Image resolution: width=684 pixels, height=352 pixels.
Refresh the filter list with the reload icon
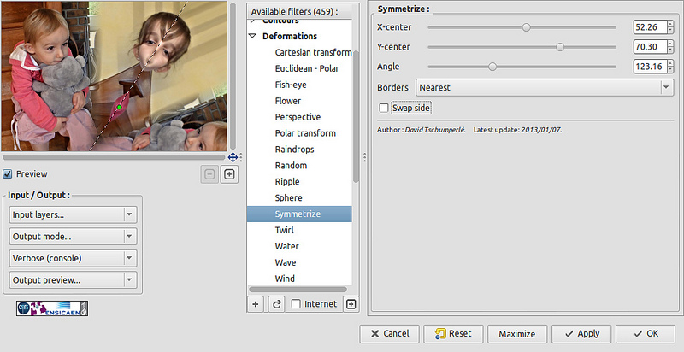coord(276,303)
